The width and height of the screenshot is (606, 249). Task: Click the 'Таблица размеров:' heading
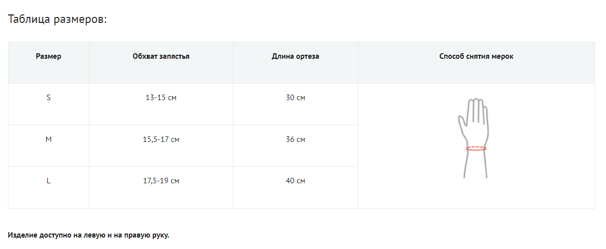pyautogui.click(x=58, y=19)
